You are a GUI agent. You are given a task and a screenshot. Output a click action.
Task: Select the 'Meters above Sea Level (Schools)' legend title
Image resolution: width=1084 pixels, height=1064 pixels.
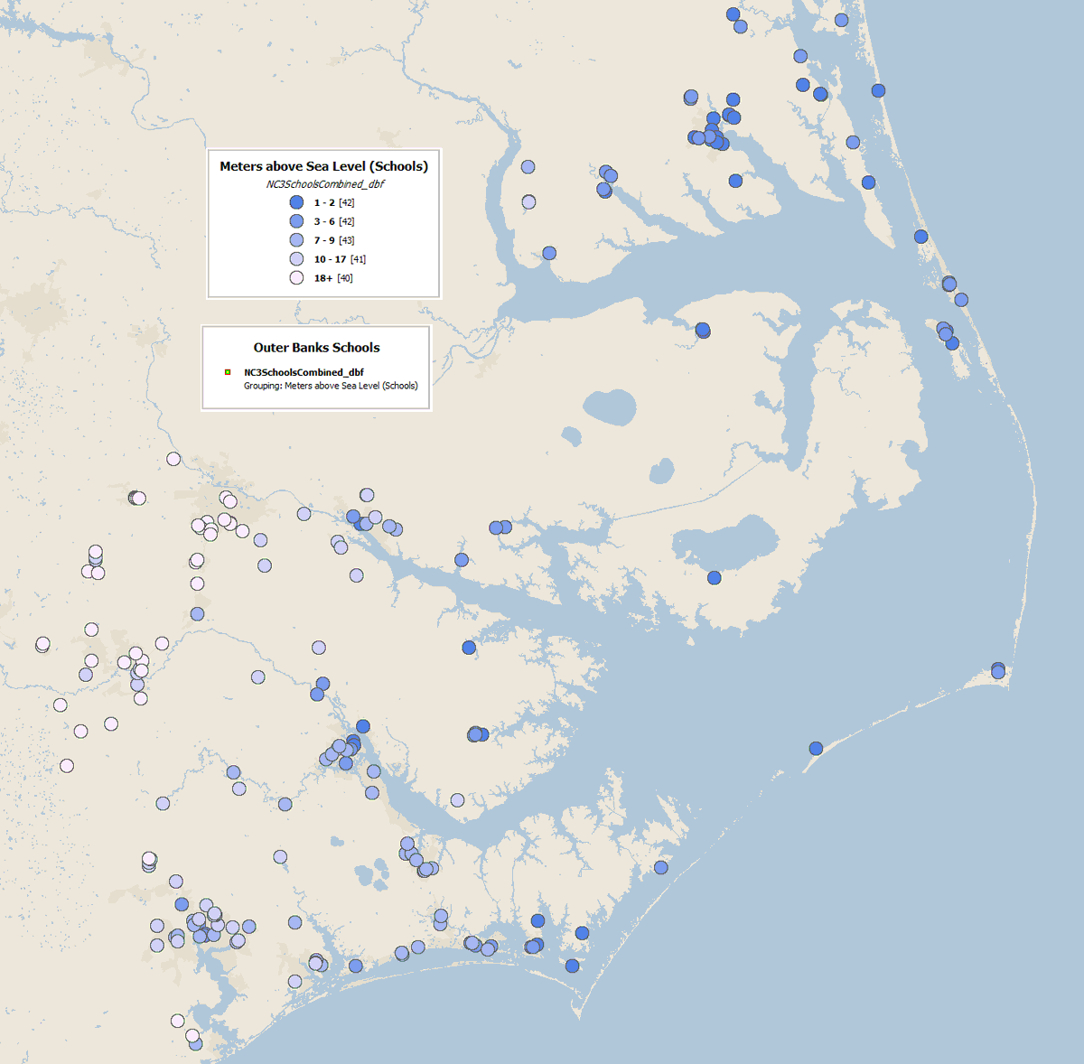point(323,166)
